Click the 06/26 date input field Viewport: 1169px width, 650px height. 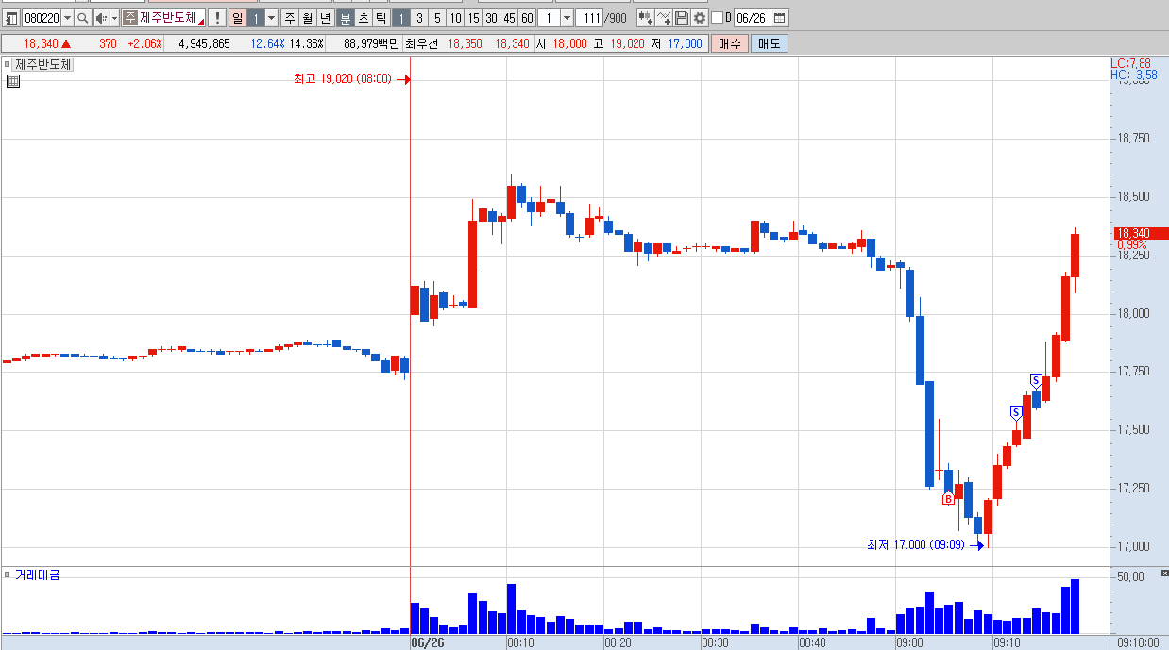pos(752,18)
